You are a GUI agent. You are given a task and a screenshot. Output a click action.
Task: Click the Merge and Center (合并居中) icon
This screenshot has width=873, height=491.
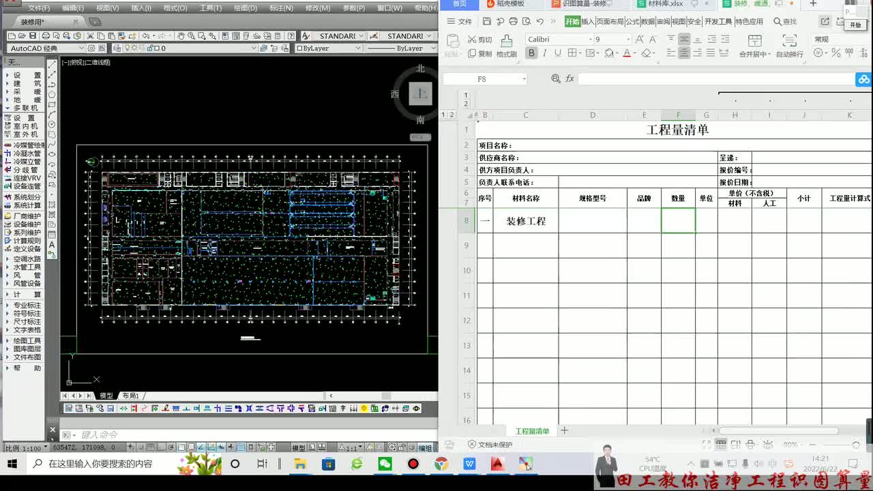coord(754,46)
